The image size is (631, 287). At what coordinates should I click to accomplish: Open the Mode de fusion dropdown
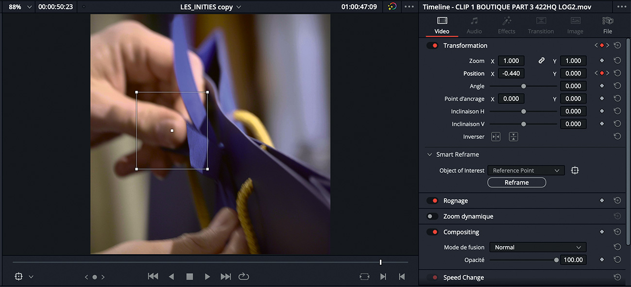coord(538,247)
